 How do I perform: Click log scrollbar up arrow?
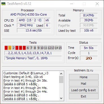(x=61, y=74)
